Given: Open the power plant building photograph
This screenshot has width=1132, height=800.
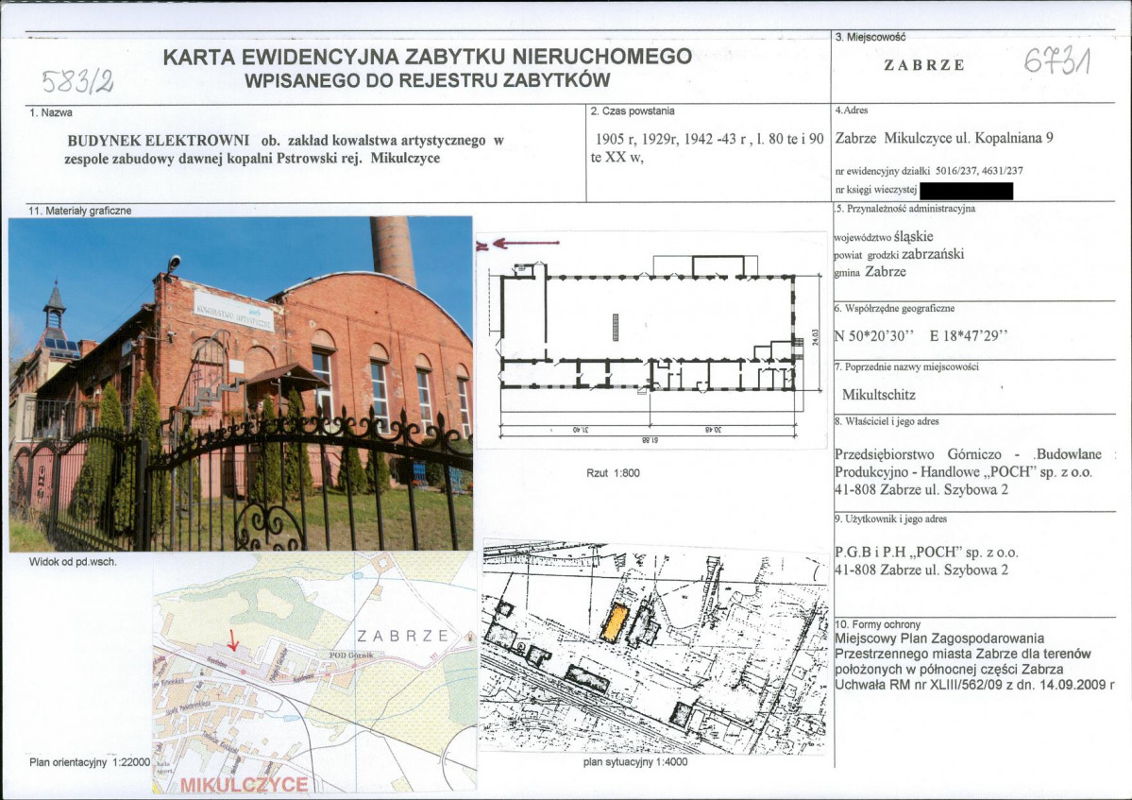Looking at the screenshot, I should click(x=241, y=383).
